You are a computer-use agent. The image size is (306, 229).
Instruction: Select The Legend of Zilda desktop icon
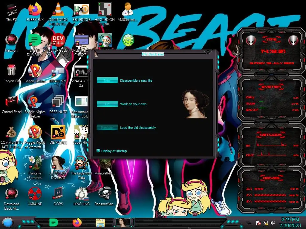click(x=81, y=168)
